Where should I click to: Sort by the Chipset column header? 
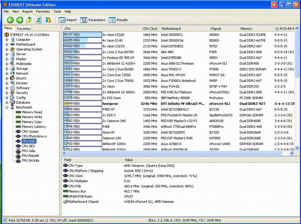coord(223,29)
